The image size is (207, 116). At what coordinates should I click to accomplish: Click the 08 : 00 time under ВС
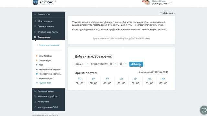point(163,83)
